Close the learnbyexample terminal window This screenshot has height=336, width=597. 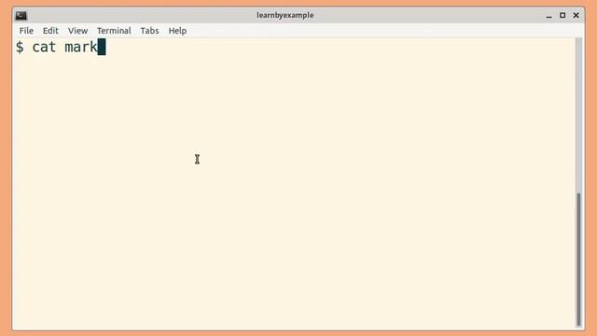tap(576, 15)
